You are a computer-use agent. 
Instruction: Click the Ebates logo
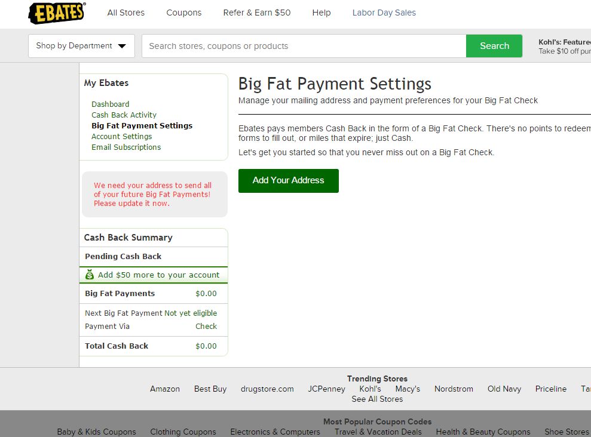[57, 13]
